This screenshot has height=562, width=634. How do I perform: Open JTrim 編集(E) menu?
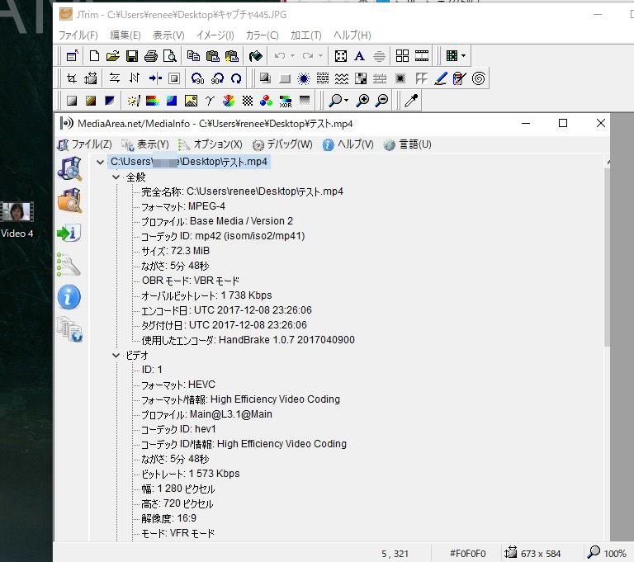tap(125, 35)
